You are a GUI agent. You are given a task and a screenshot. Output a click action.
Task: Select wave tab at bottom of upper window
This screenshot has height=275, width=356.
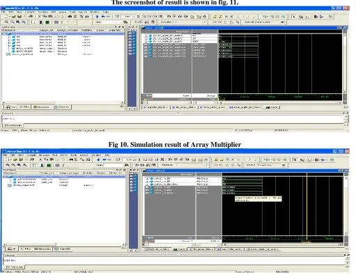tap(272, 107)
